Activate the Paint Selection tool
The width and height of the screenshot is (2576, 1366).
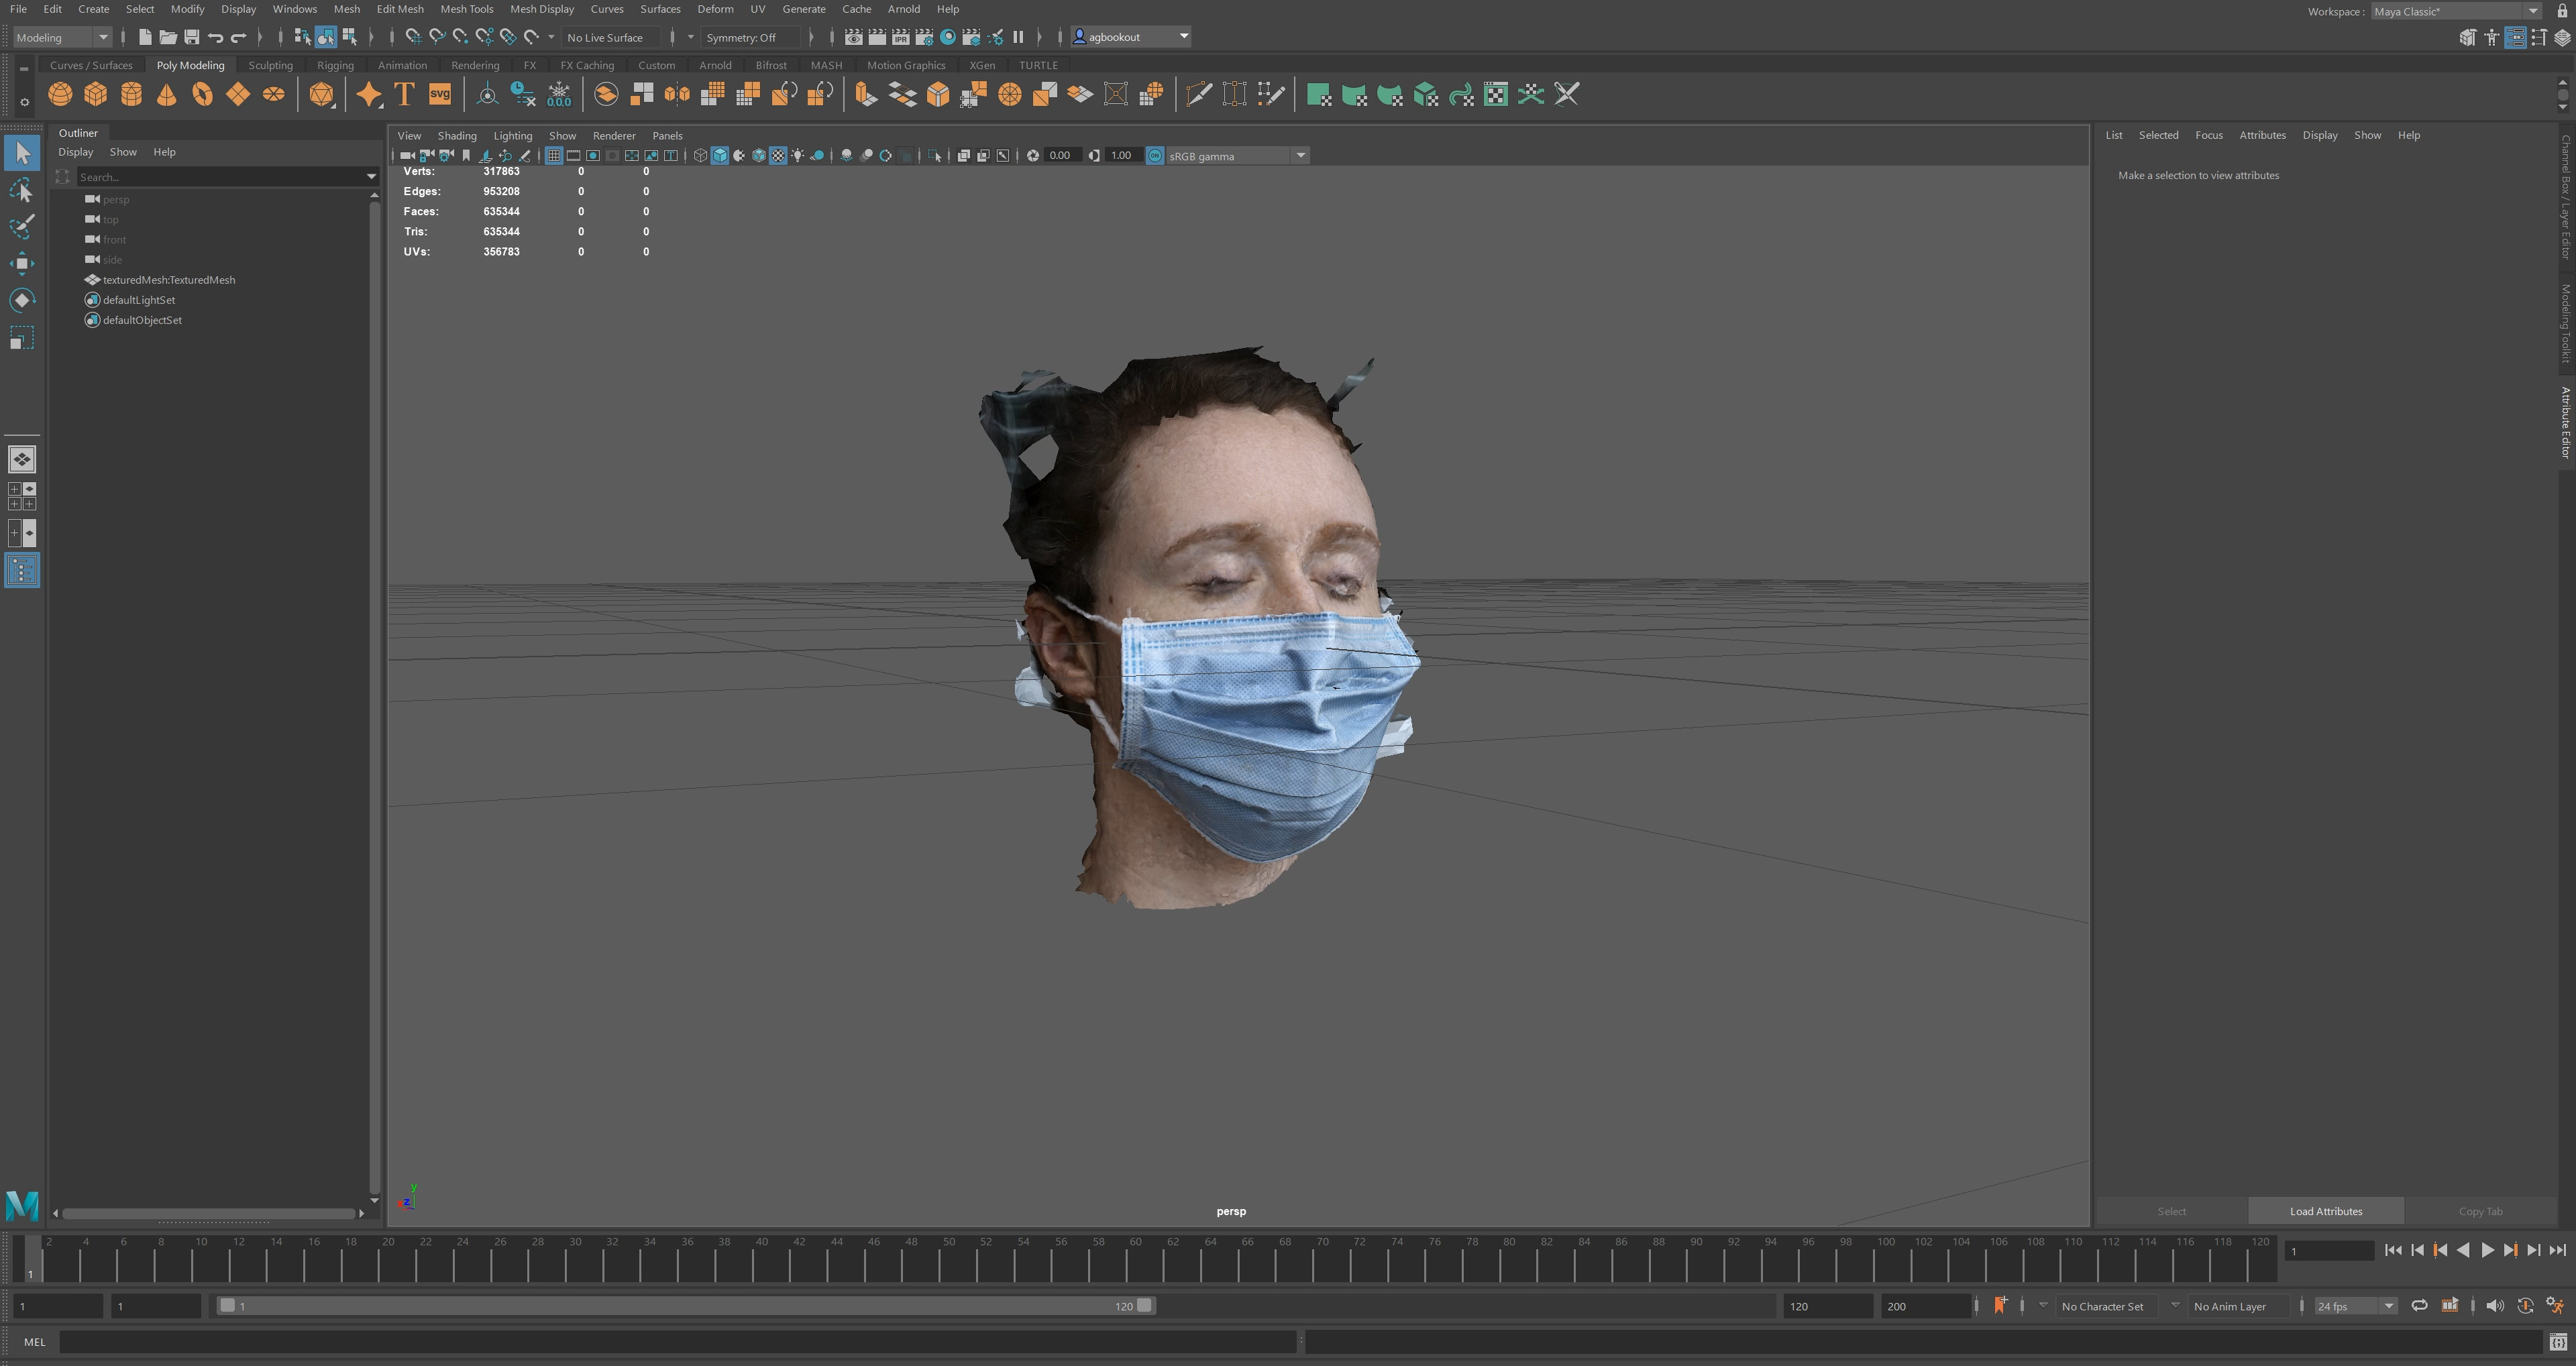coord(22,226)
